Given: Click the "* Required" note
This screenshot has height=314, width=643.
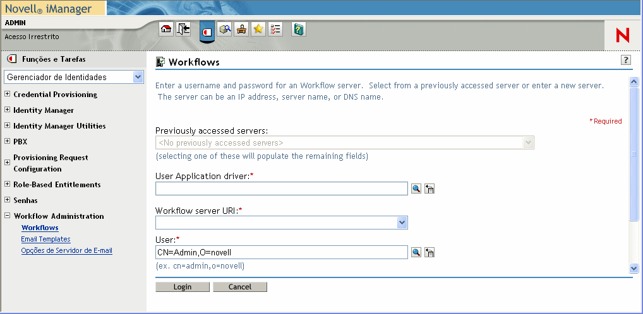Looking at the screenshot, I should (x=606, y=121).
